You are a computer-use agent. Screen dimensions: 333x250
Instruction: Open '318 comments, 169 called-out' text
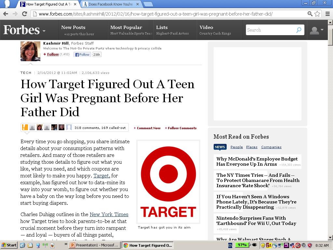(x=100, y=128)
